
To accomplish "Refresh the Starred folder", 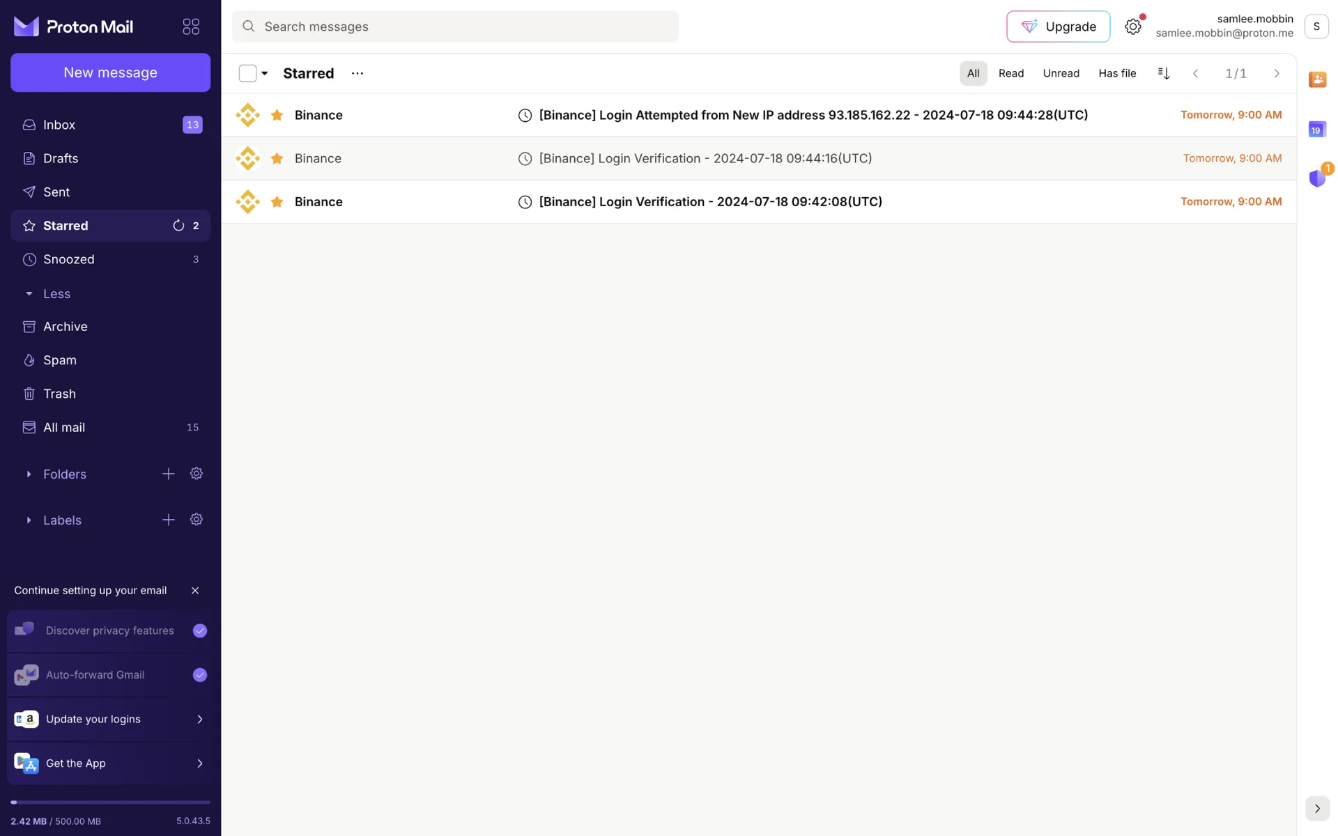I will [x=178, y=226].
